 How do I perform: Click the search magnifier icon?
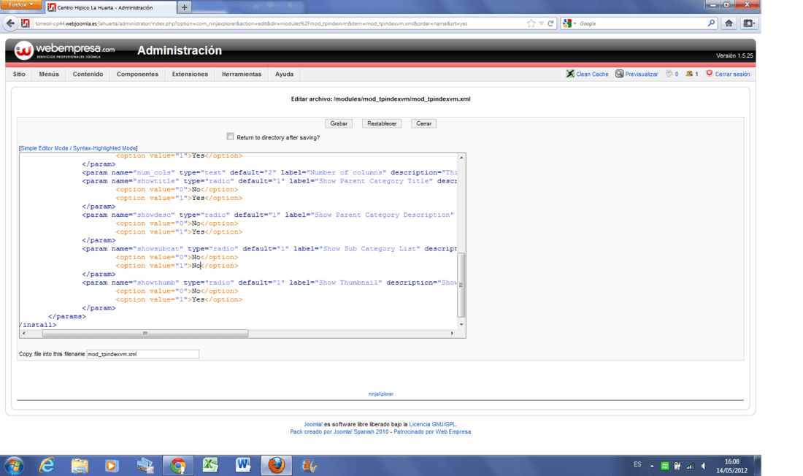coord(711,23)
